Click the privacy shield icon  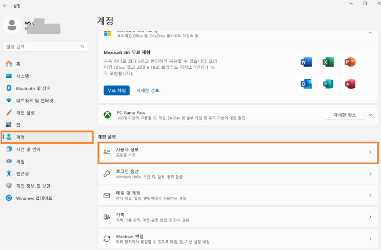9,185
